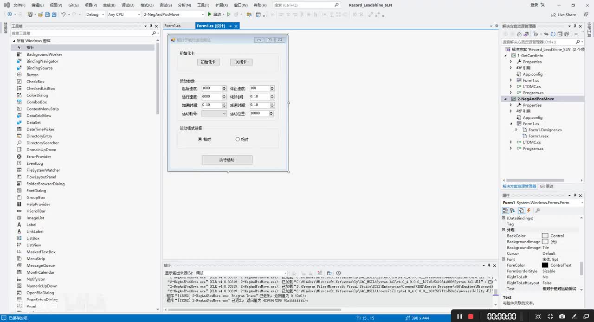Click the clock timestamp icon in Output panel
Viewport: 594px width, 322px height.
pos(338,273)
